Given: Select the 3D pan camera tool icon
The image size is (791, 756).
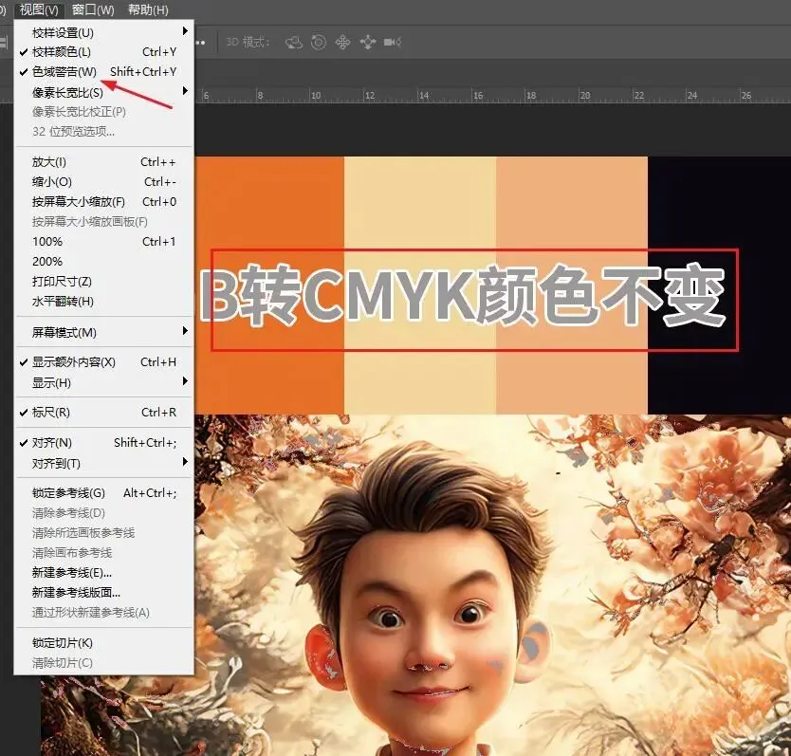Looking at the screenshot, I should click(x=342, y=41).
